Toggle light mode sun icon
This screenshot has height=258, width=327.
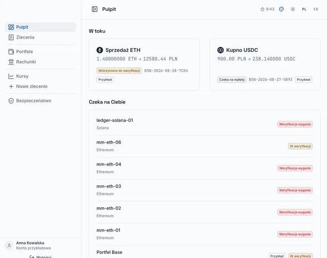tap(293, 9)
